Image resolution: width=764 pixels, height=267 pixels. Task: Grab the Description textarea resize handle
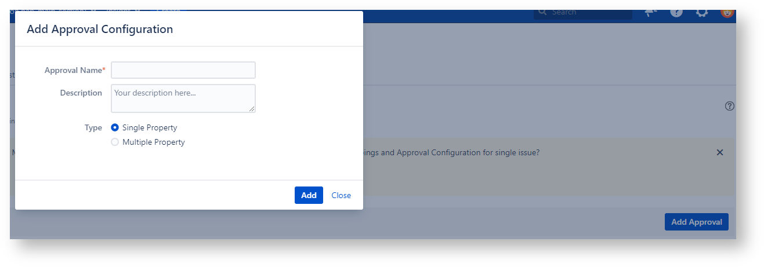pyautogui.click(x=252, y=109)
